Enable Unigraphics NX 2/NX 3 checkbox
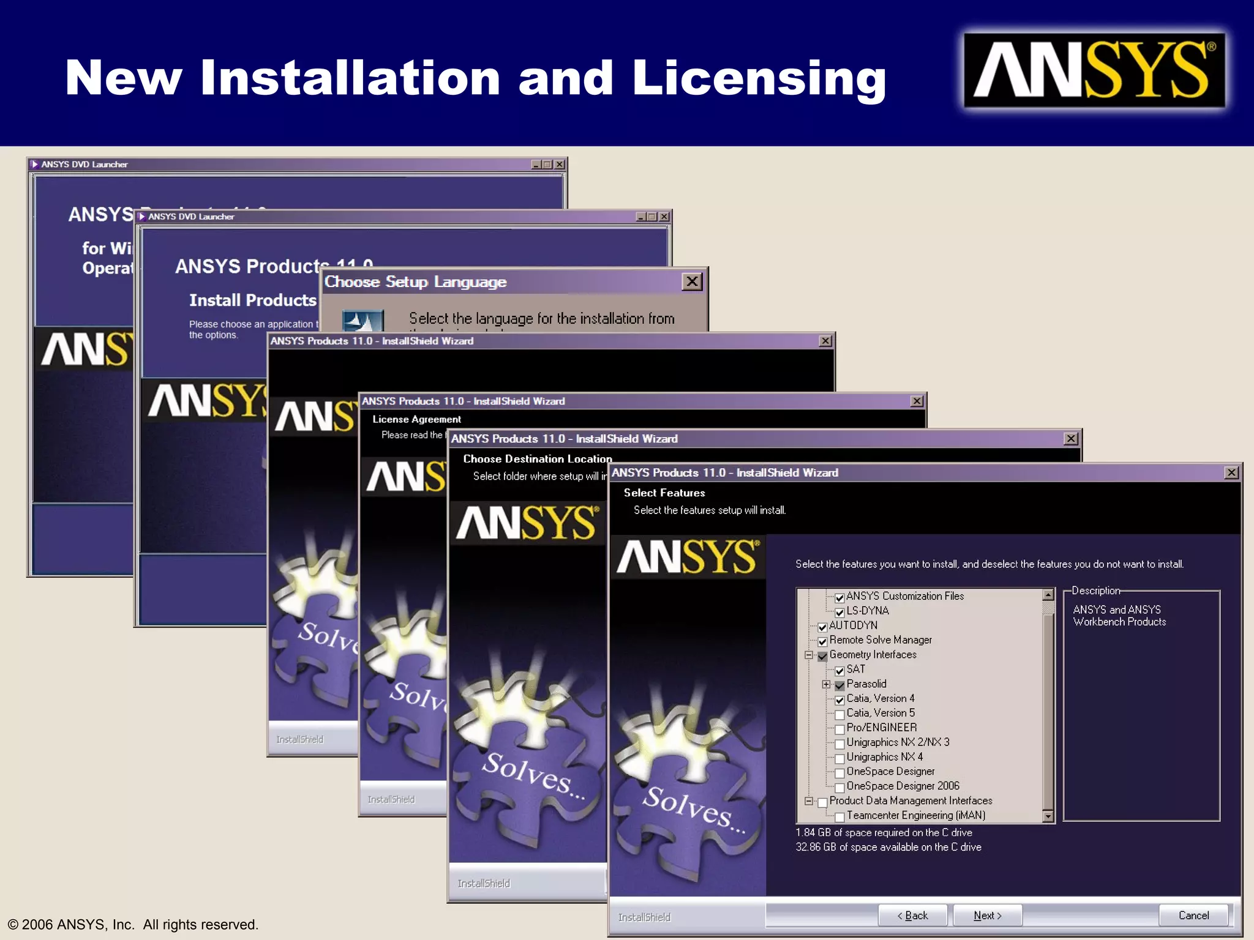Screen dimensions: 1254x940 pyautogui.click(x=839, y=744)
